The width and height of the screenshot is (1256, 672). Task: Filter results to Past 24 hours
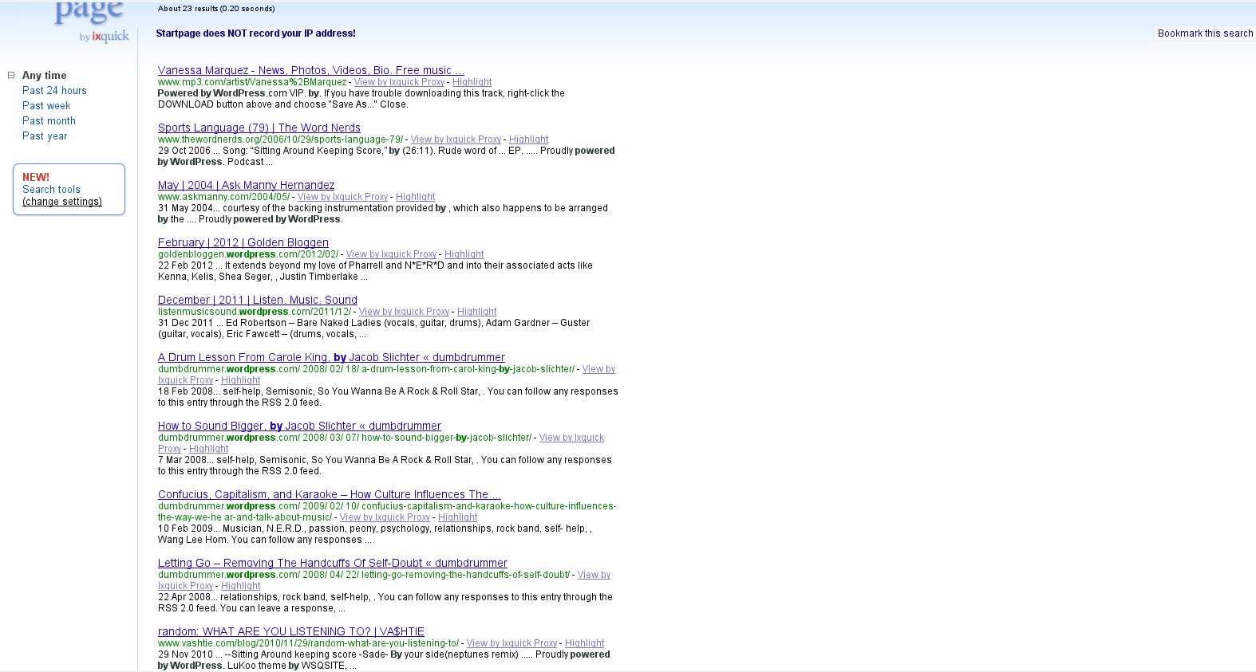pyautogui.click(x=54, y=91)
